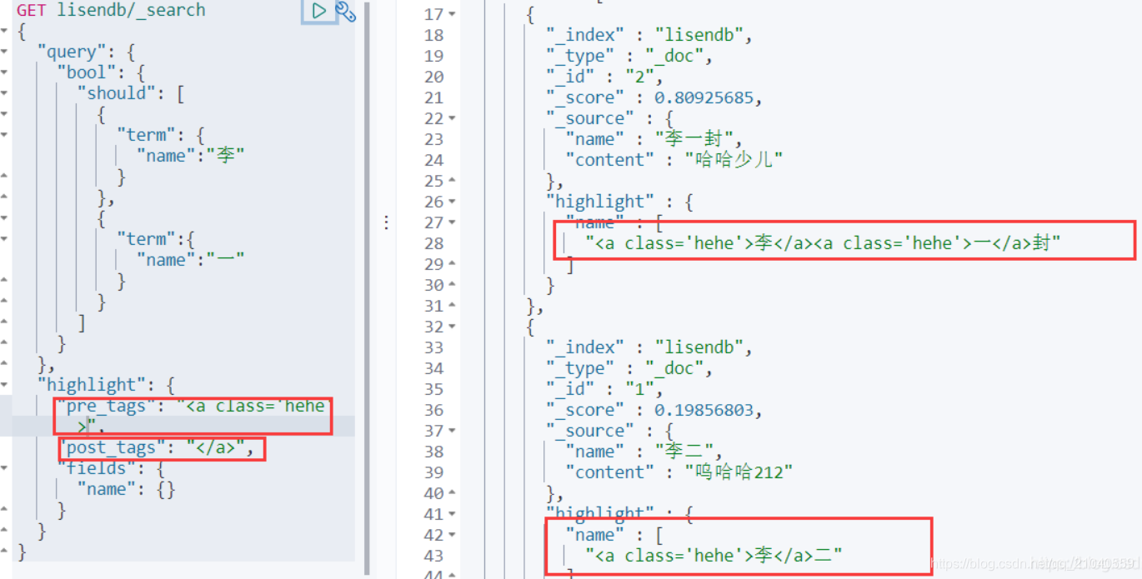
Task: Click "_id" : "2" in the response
Action: click(604, 77)
